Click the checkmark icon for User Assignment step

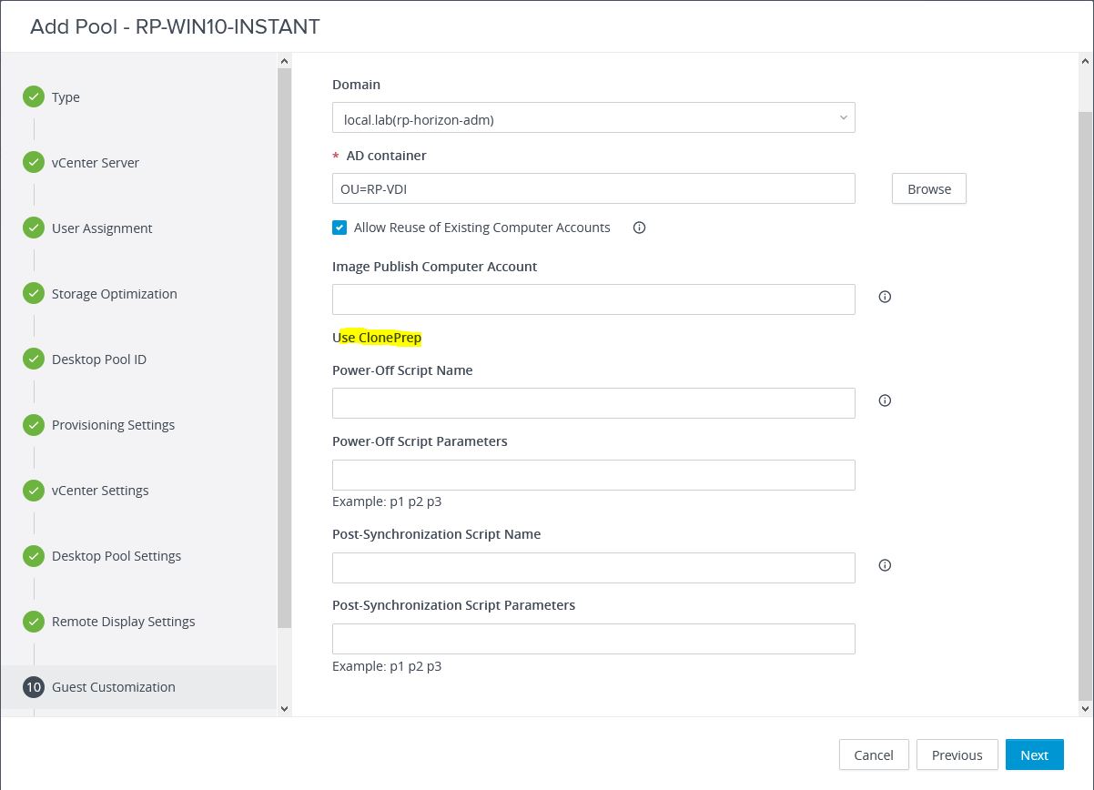click(34, 228)
